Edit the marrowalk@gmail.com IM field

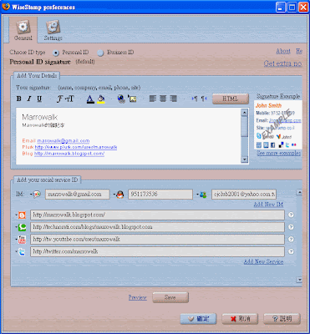pyautogui.click(x=78, y=195)
